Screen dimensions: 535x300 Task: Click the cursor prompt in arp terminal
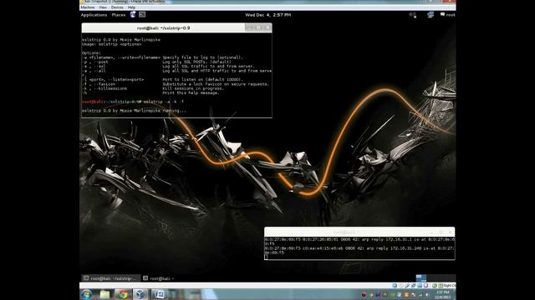click(x=266, y=257)
